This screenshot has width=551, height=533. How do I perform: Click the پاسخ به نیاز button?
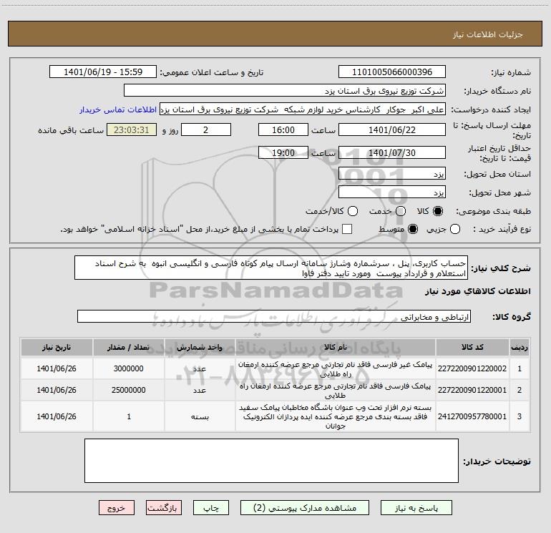(x=416, y=508)
